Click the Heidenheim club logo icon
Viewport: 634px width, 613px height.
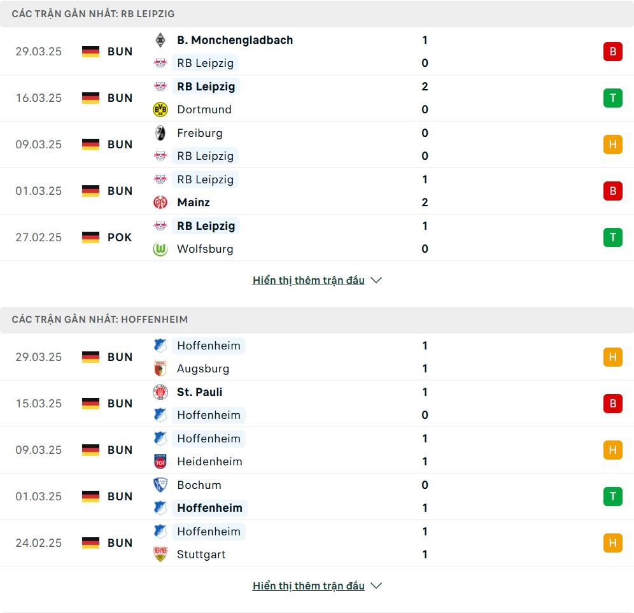(x=160, y=462)
